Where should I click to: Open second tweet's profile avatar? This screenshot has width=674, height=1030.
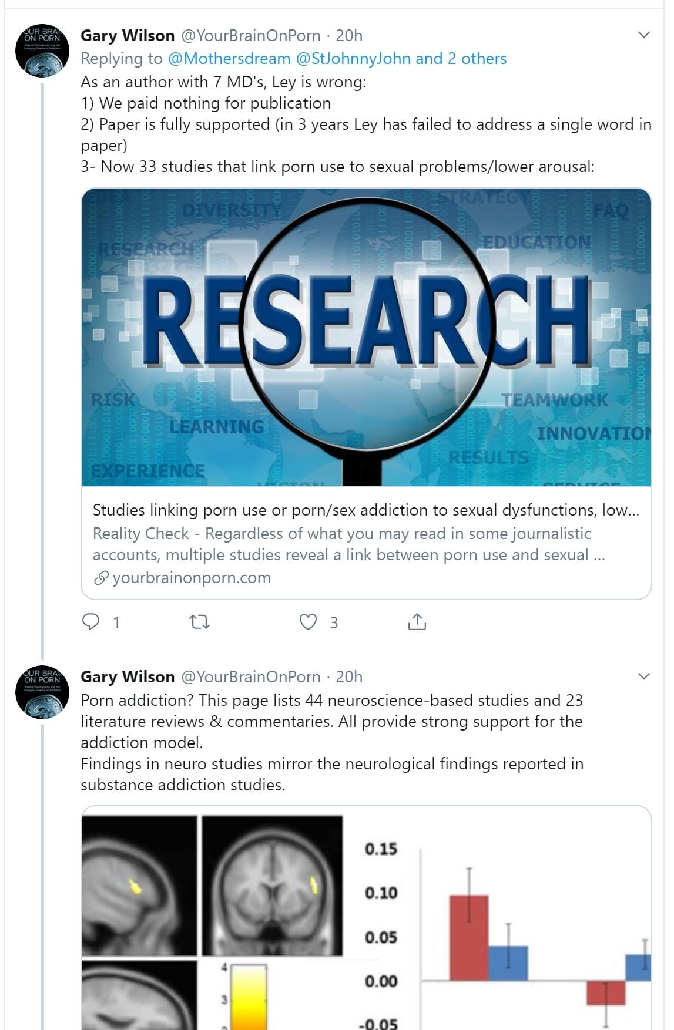pyautogui.click(x=42, y=692)
